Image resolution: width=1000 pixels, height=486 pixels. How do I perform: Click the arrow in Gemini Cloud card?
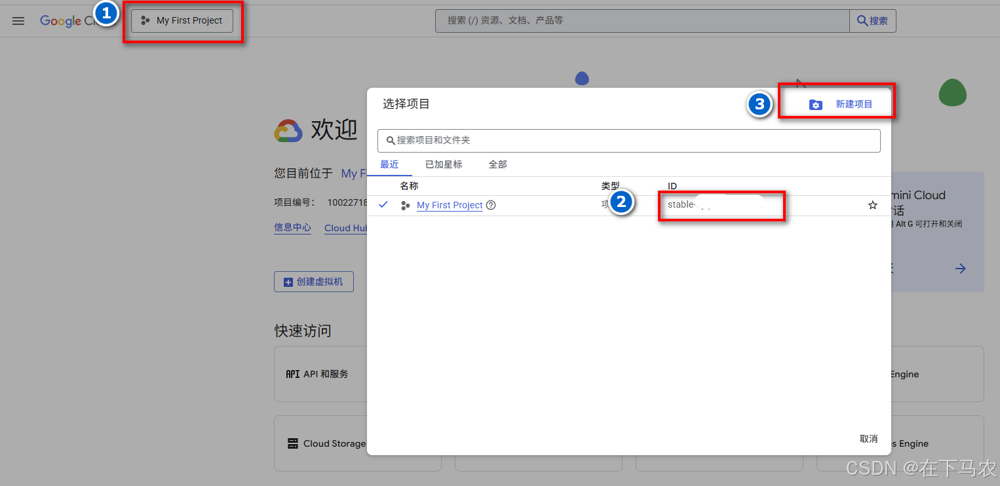[x=961, y=269]
